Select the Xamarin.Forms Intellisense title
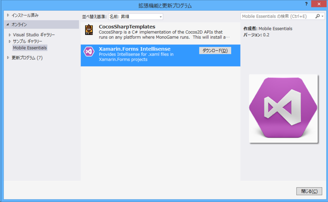This screenshot has height=202, width=328. coord(134,49)
